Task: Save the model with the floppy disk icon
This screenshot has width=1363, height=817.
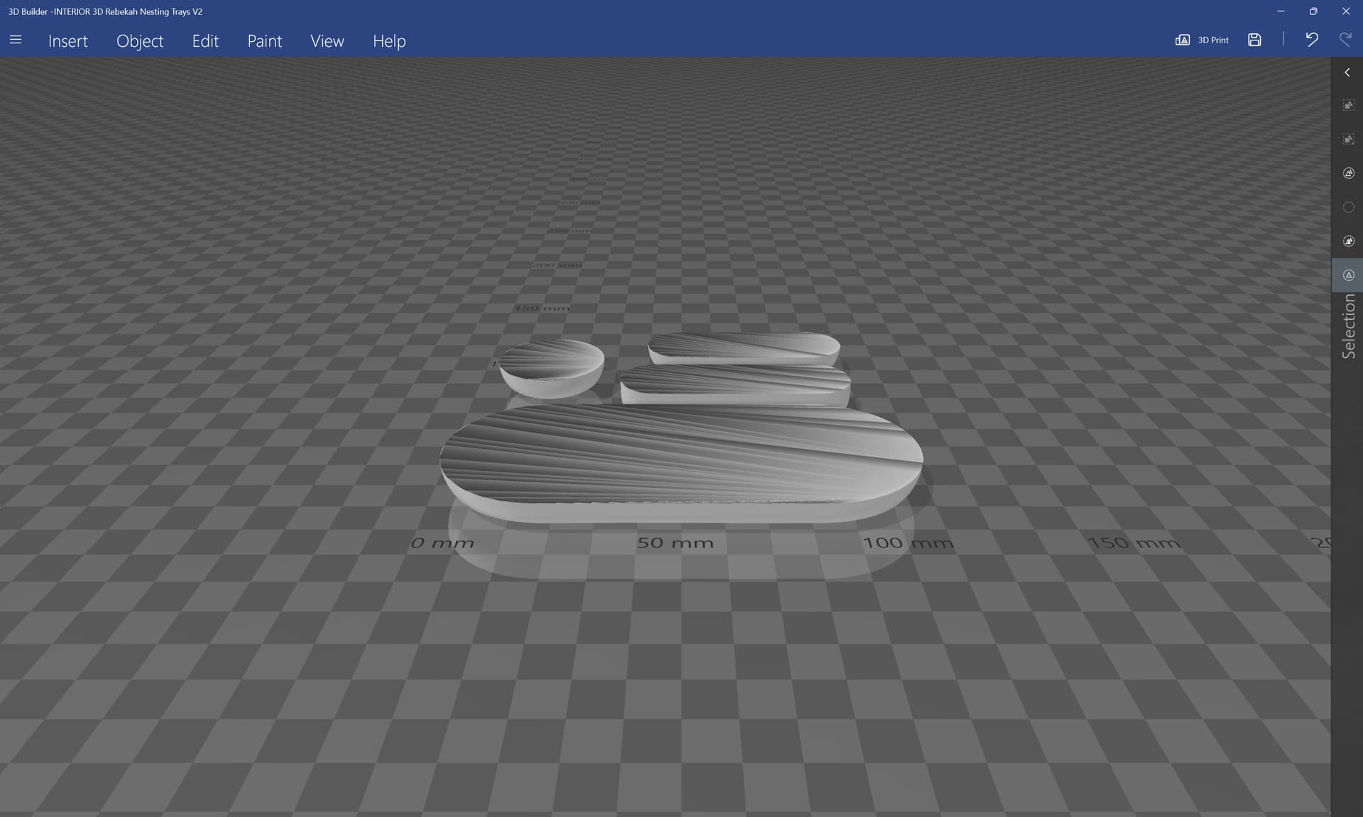Action: click(x=1254, y=40)
